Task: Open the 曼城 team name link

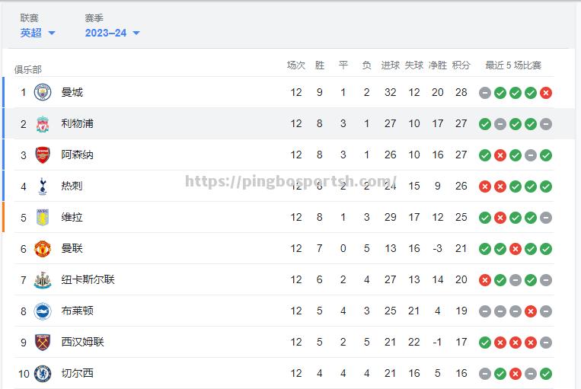Action: [72, 92]
